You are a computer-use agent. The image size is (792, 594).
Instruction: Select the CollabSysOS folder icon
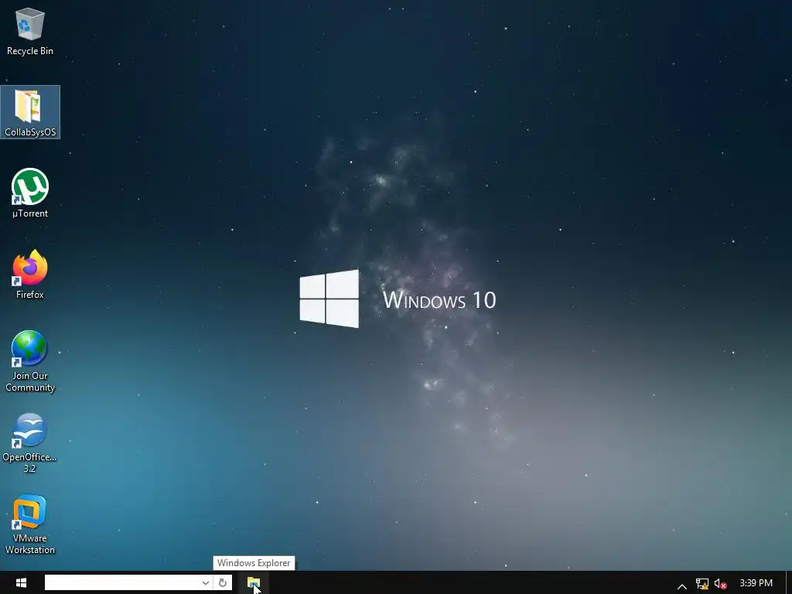[30, 112]
